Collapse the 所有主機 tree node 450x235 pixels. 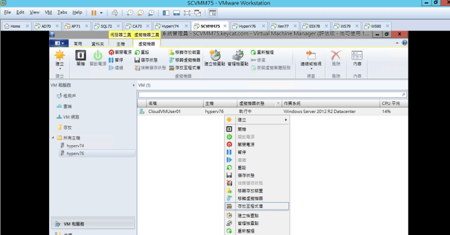(x=53, y=138)
